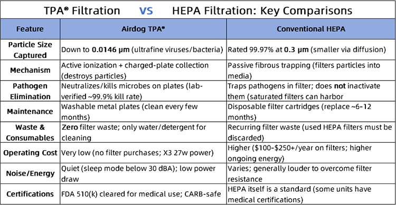Select the Airdog TPA column header
This screenshot has width=396, height=205.
click(143, 29)
